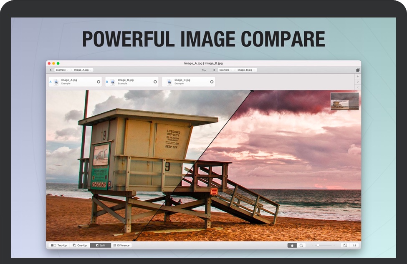
Task: Click the Image_C.jpg file name text
Action: coord(182,80)
